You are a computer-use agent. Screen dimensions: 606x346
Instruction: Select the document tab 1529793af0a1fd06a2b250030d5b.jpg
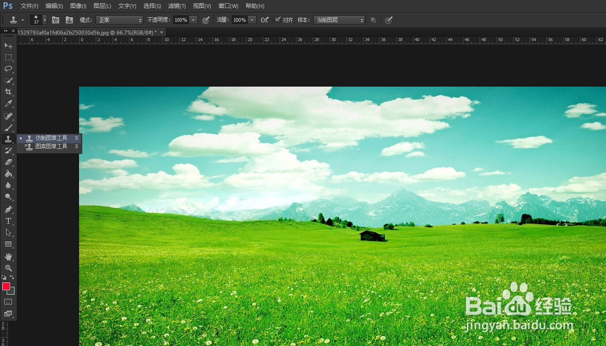(87, 32)
